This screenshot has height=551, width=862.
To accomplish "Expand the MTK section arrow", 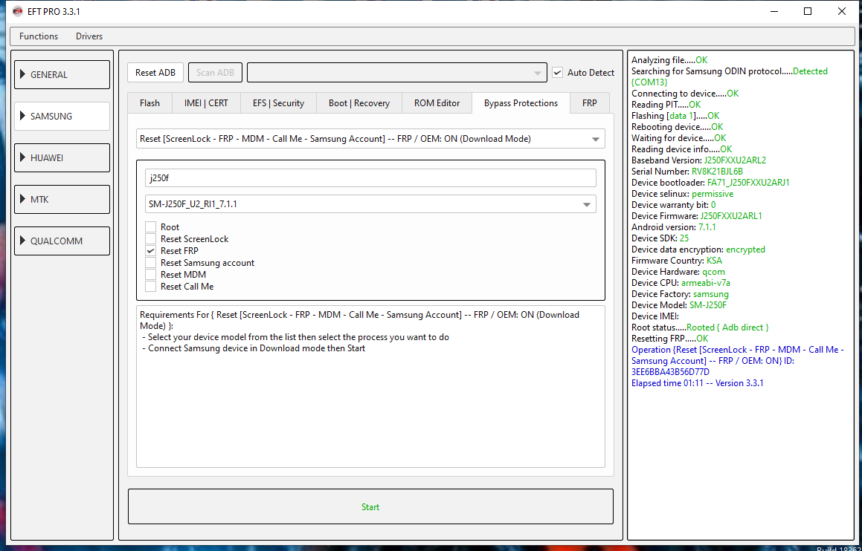I will click(x=22, y=199).
